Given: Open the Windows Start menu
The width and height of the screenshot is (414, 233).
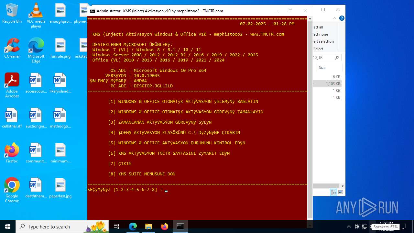Looking at the screenshot, I should pyautogui.click(x=8, y=227).
